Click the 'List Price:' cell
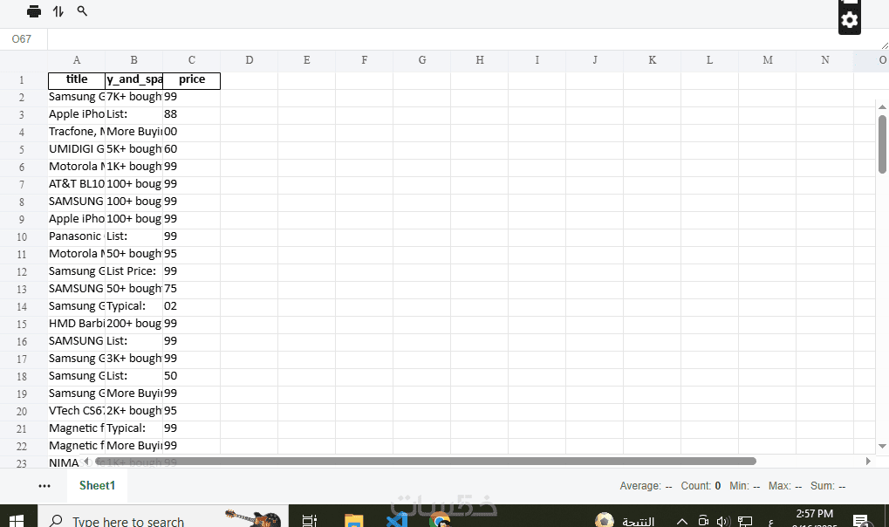The image size is (889, 527). coord(133,271)
